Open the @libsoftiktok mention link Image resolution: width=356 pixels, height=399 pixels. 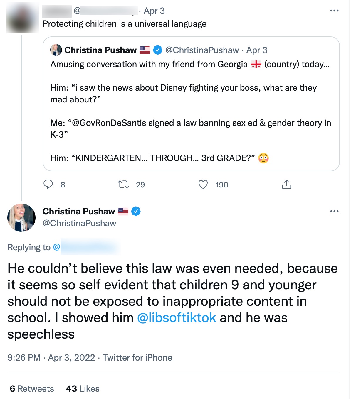tap(177, 318)
